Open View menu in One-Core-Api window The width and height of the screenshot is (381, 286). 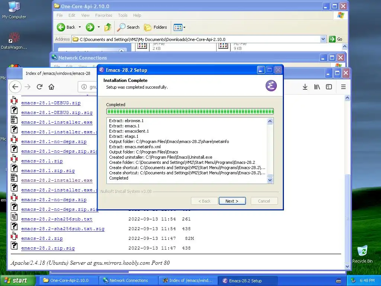pos(85,15)
